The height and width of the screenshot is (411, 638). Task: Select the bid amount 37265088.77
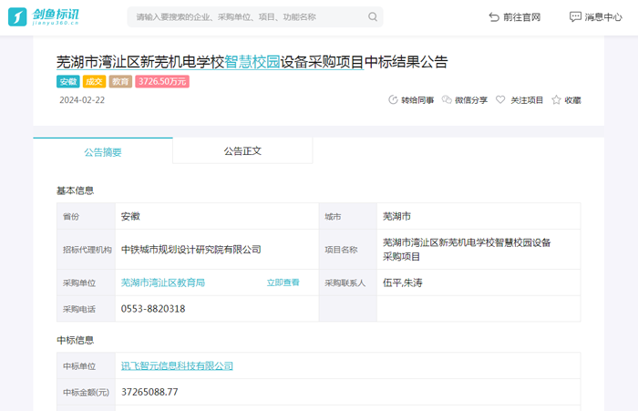click(x=149, y=392)
